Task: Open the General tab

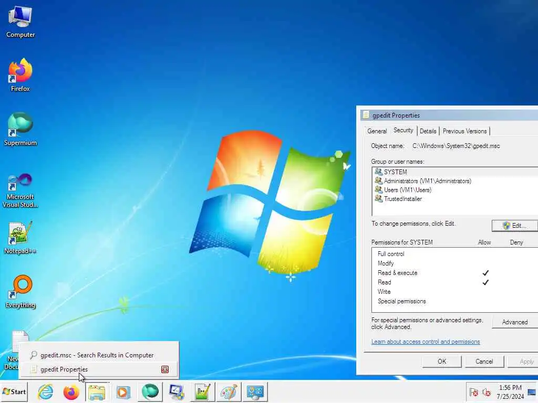Action: pyautogui.click(x=377, y=131)
